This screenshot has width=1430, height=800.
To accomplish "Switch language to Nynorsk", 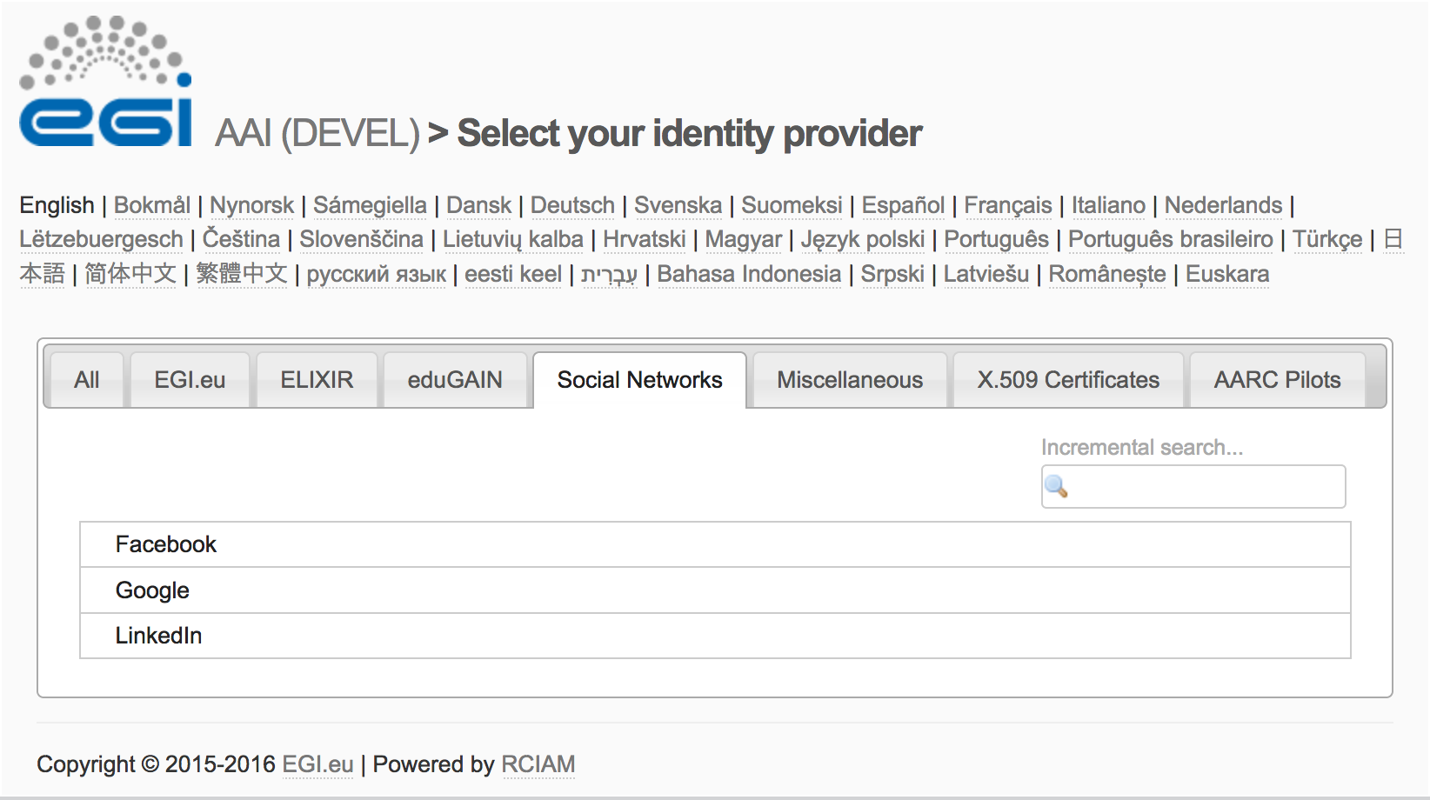I will point(252,205).
